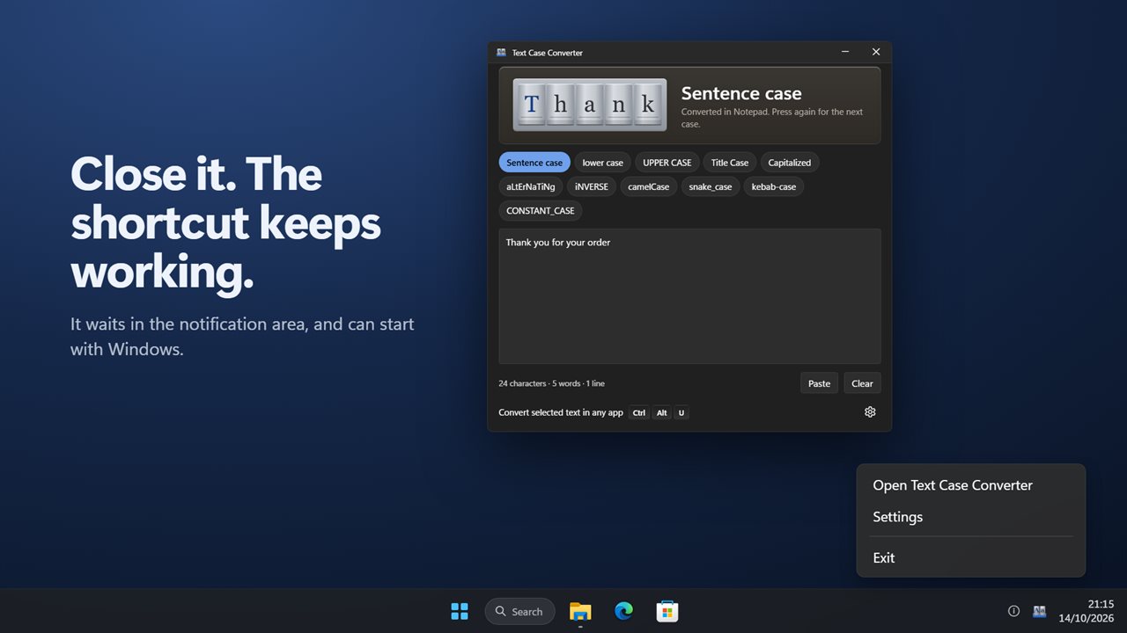Click the Text Case Converter title bar icon

tap(501, 53)
